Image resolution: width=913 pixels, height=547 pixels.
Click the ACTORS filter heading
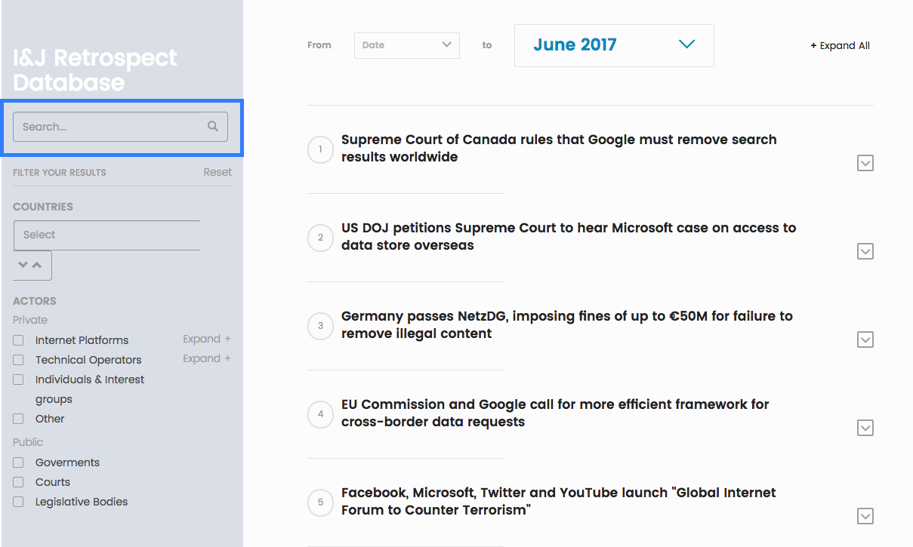click(x=35, y=301)
